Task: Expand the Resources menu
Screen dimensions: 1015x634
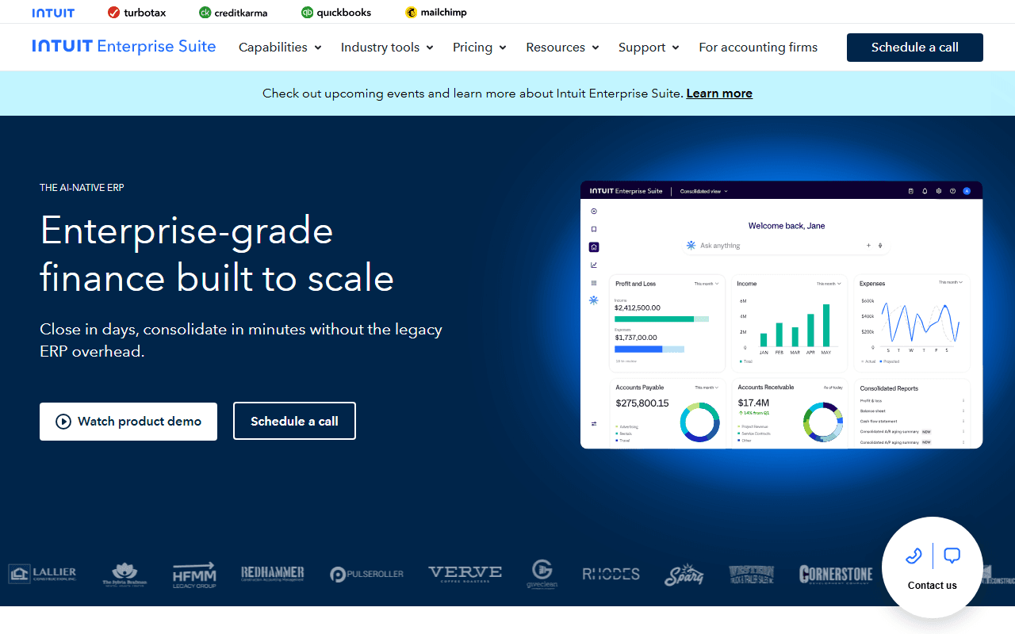Action: click(562, 48)
